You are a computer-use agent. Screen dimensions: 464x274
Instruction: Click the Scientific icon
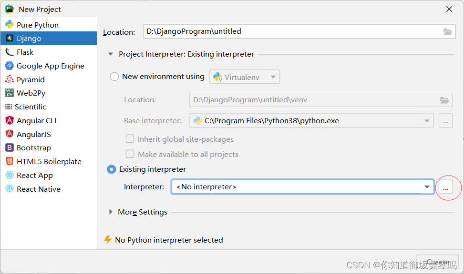click(9, 107)
